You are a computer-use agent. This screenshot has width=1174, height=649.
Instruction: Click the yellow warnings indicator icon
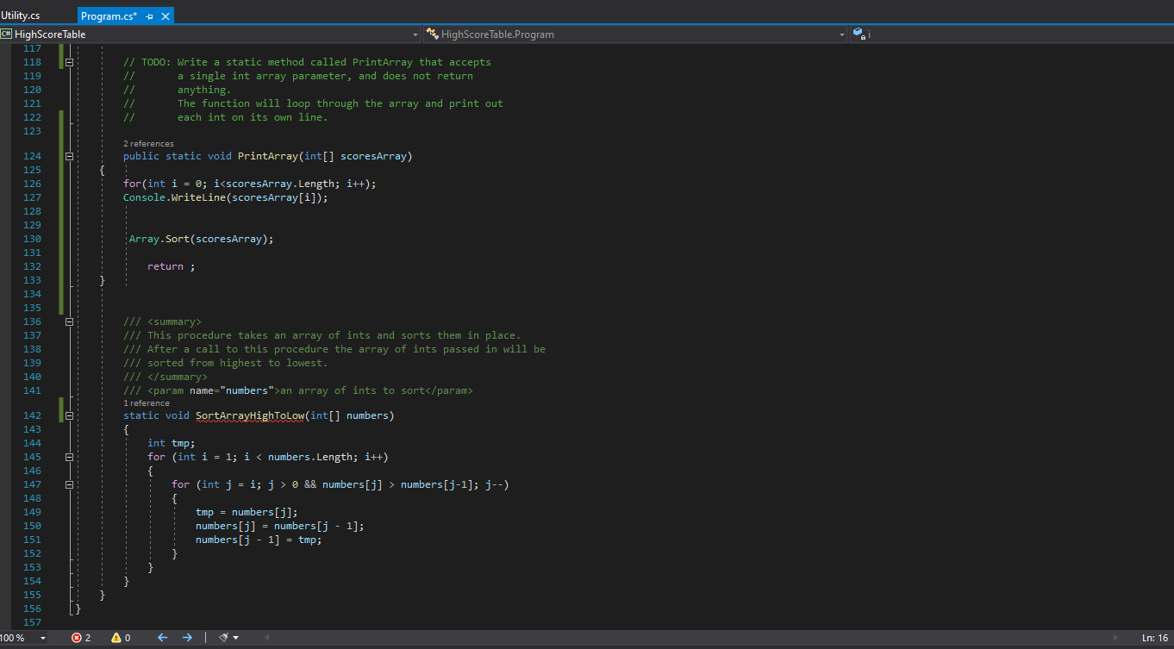point(116,638)
